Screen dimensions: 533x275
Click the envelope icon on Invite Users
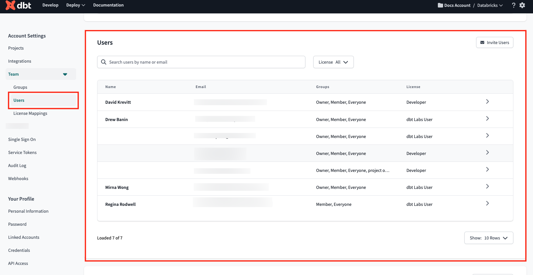tap(482, 42)
